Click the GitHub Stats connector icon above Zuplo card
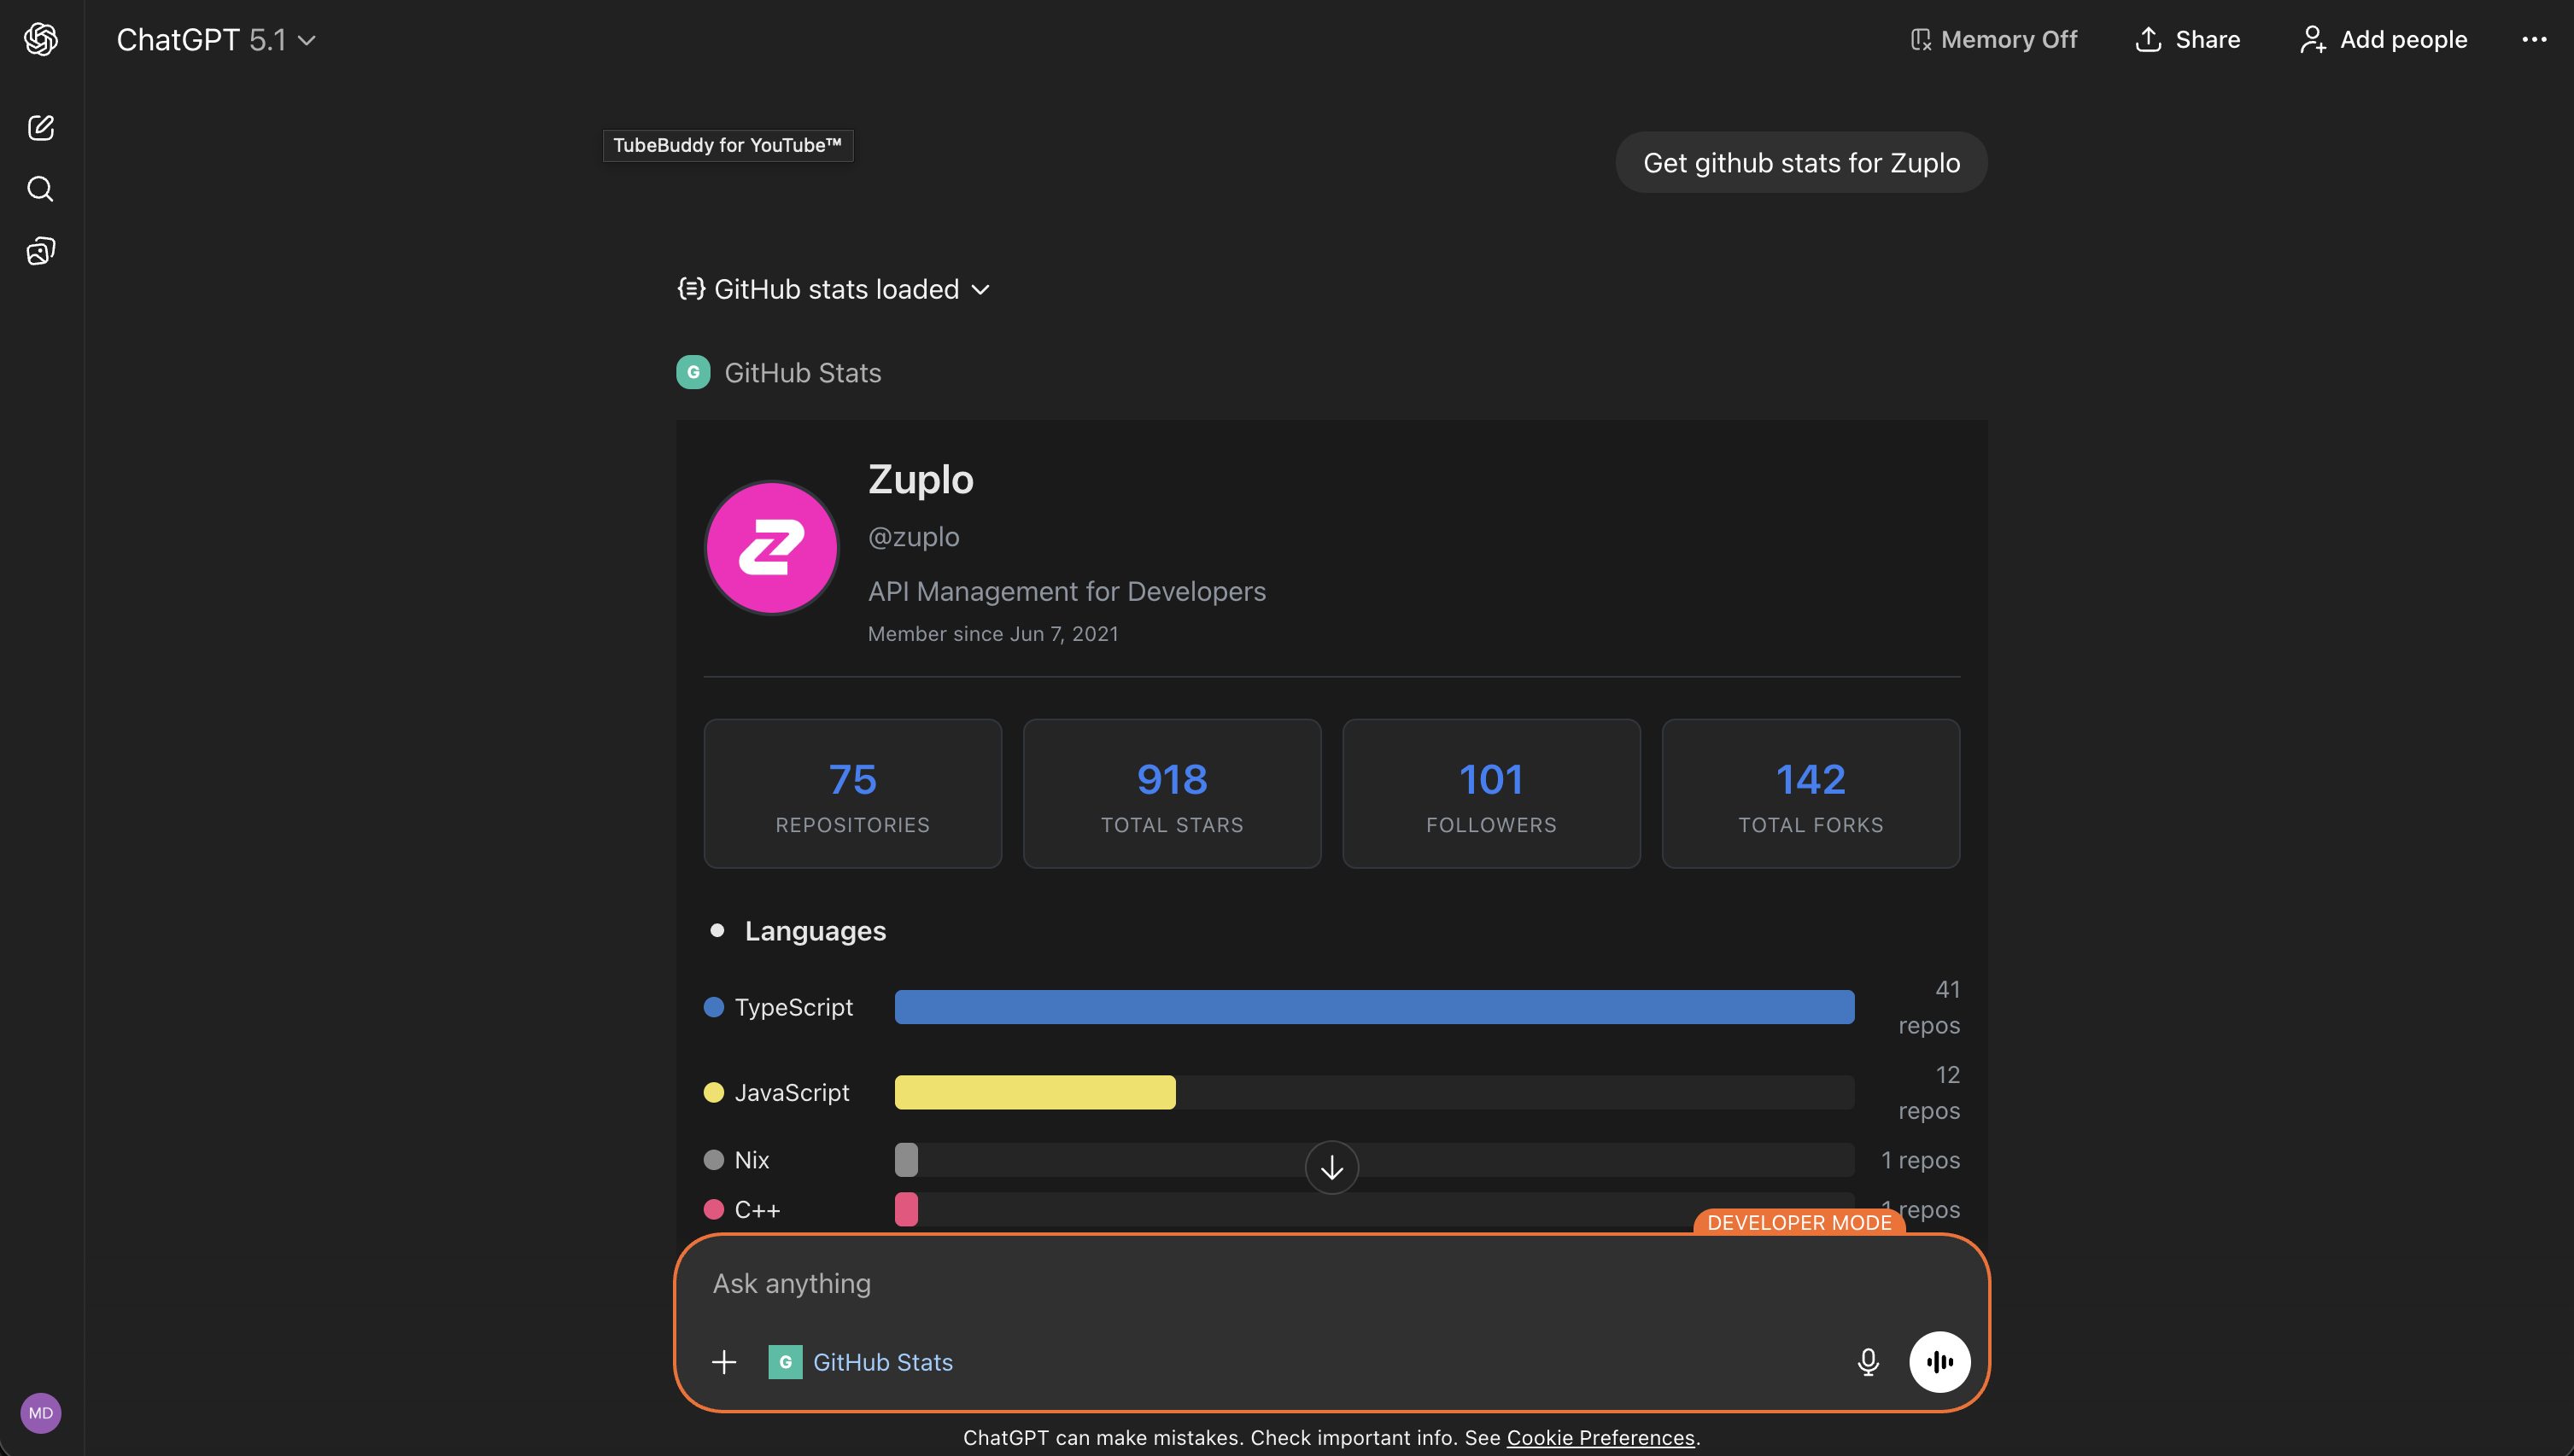2574x1456 pixels. click(693, 372)
